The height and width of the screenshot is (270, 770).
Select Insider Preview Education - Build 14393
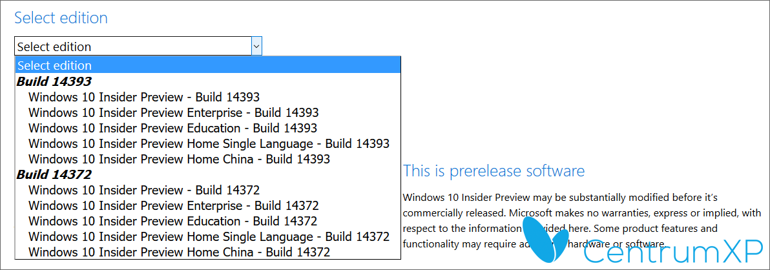208,128
